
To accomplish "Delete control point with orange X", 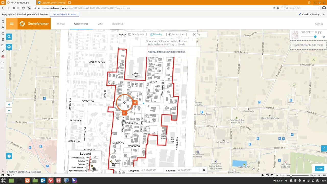I will pyautogui.click(x=124, y=113).
